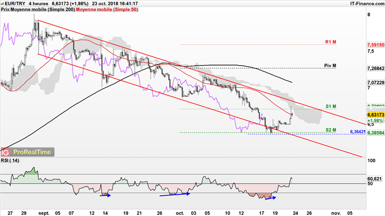Image resolution: width=385 pixels, height=216 pixels.
Task: Click the R1 M resistance label
Action: 331,42
